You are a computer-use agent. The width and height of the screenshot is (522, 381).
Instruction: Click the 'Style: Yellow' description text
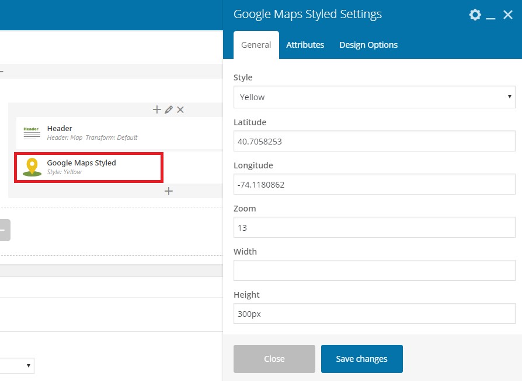pos(64,172)
